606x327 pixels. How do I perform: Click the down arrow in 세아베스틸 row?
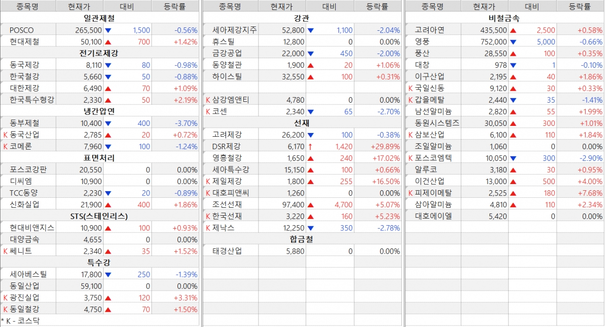coord(107,274)
